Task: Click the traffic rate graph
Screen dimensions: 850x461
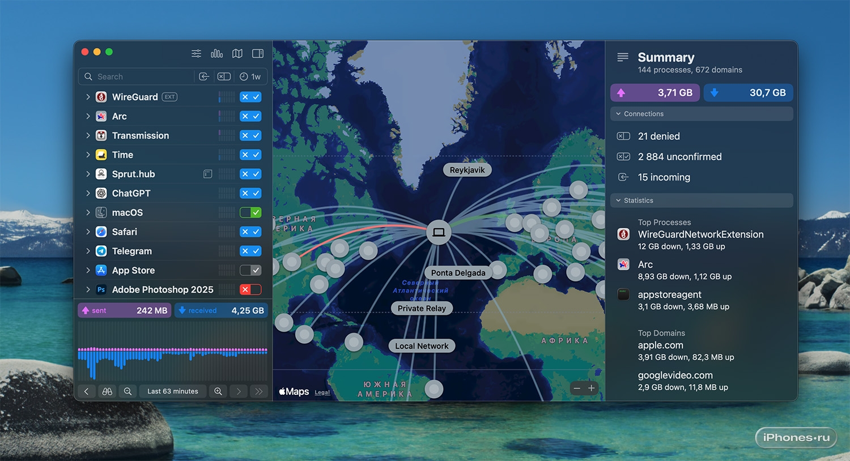Action: click(x=173, y=351)
